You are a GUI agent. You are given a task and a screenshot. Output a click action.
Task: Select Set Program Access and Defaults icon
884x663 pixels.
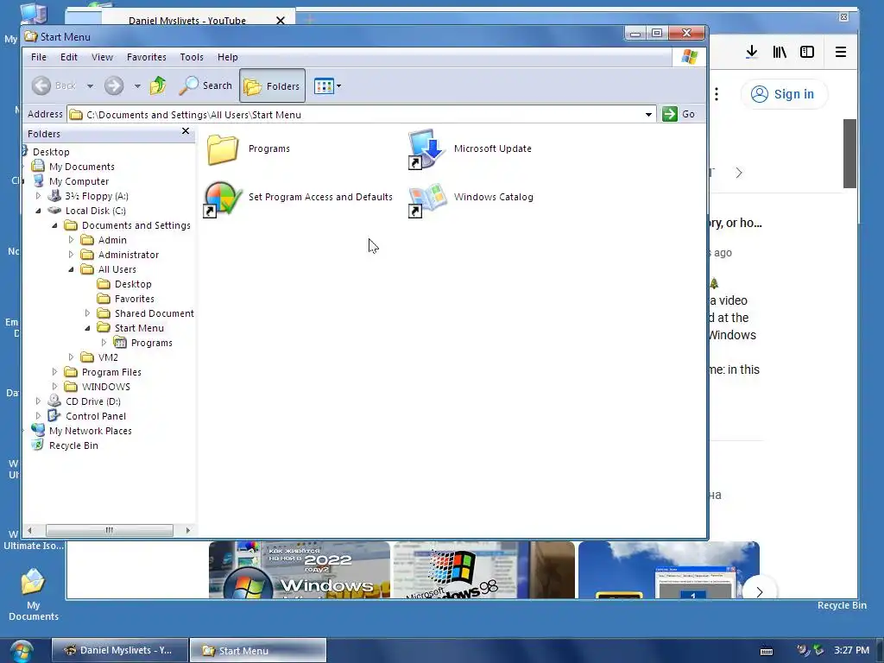(x=222, y=198)
